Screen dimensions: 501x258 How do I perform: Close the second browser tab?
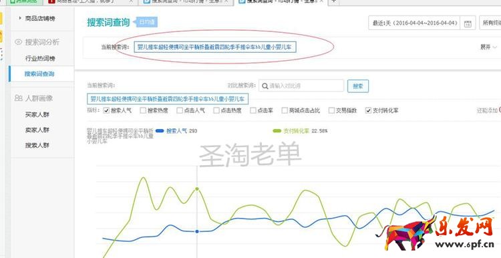pyautogui.click(x=132, y=1)
